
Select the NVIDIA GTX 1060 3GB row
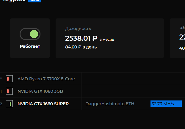click(93, 91)
